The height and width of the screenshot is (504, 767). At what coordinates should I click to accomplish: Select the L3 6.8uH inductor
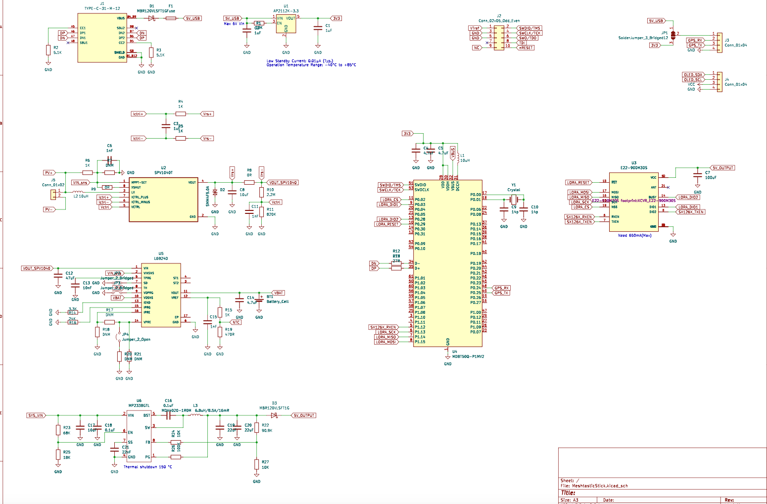(x=195, y=415)
